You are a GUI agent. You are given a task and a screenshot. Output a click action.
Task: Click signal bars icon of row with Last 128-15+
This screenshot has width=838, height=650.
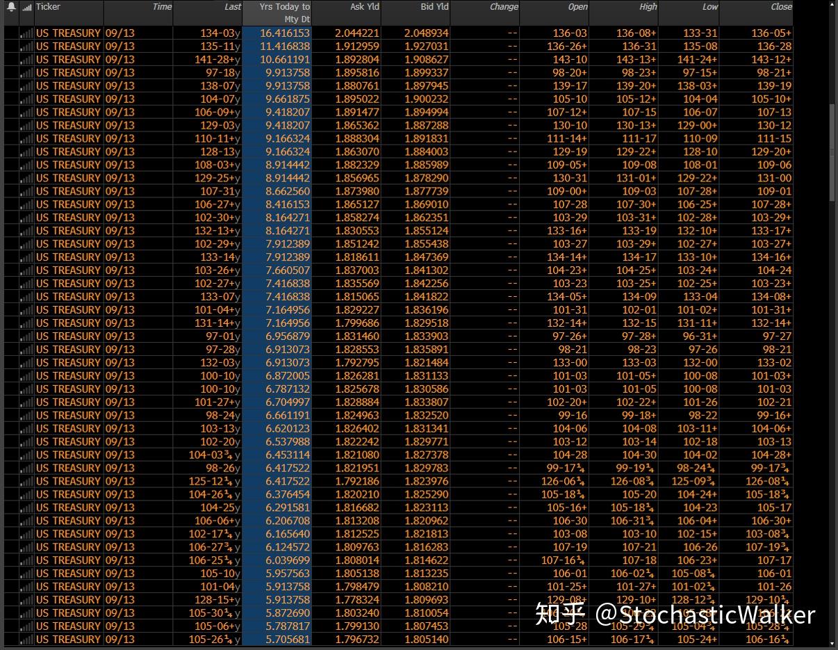[x=26, y=601]
